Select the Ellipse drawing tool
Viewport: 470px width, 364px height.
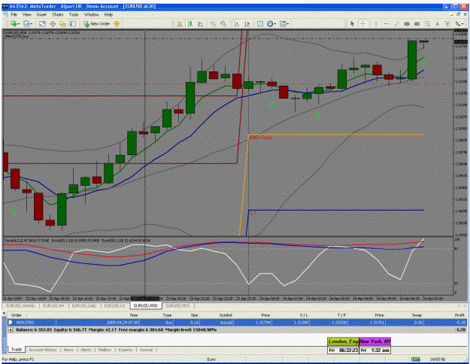(x=407, y=23)
